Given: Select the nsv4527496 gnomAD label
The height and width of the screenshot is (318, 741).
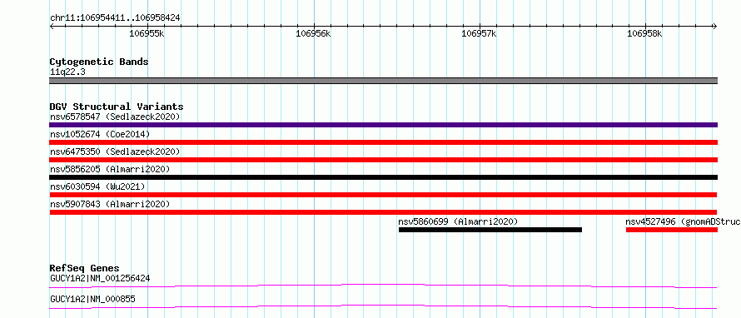Looking at the screenshot, I should click(x=683, y=221).
